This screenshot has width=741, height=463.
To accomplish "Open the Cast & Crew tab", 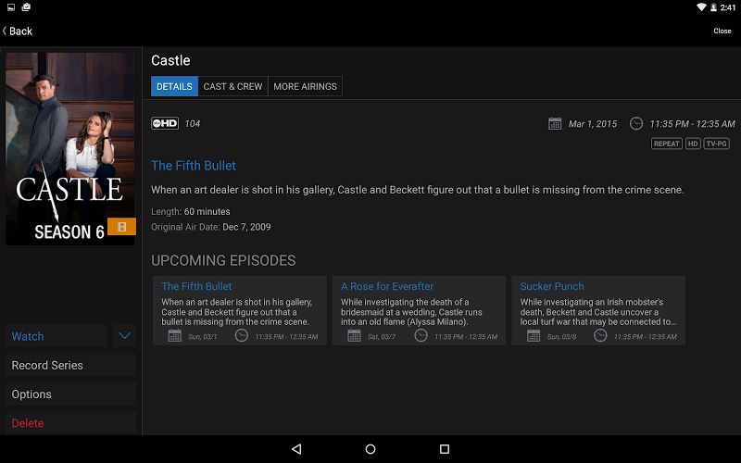I will coord(232,86).
